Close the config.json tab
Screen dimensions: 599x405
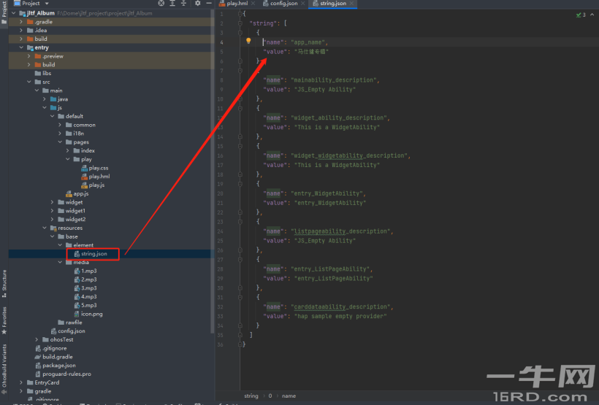(303, 4)
